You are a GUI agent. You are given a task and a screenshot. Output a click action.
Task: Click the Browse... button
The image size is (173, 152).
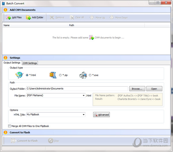pos(137,89)
